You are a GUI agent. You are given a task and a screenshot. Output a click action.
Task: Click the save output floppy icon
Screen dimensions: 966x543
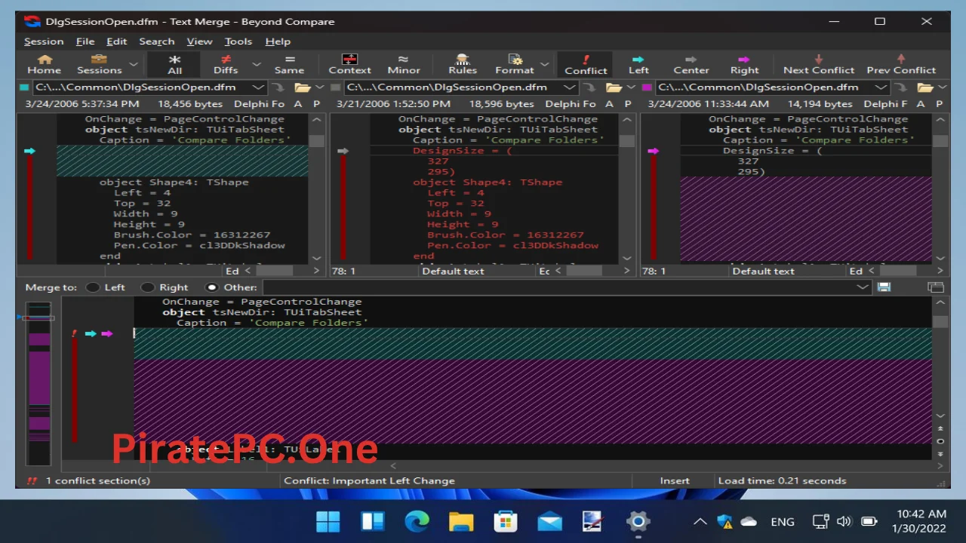pos(884,287)
